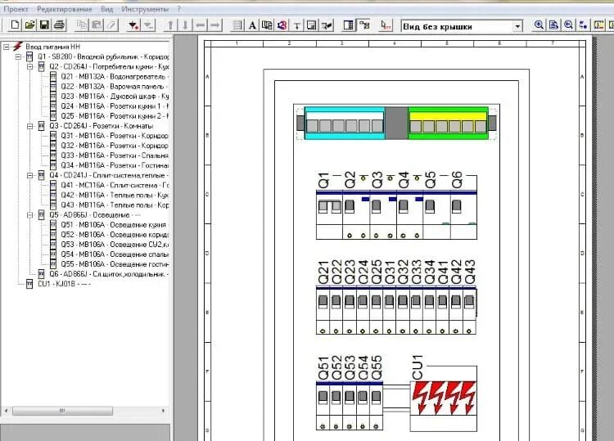Open the Инструменты menu

[x=145, y=9]
